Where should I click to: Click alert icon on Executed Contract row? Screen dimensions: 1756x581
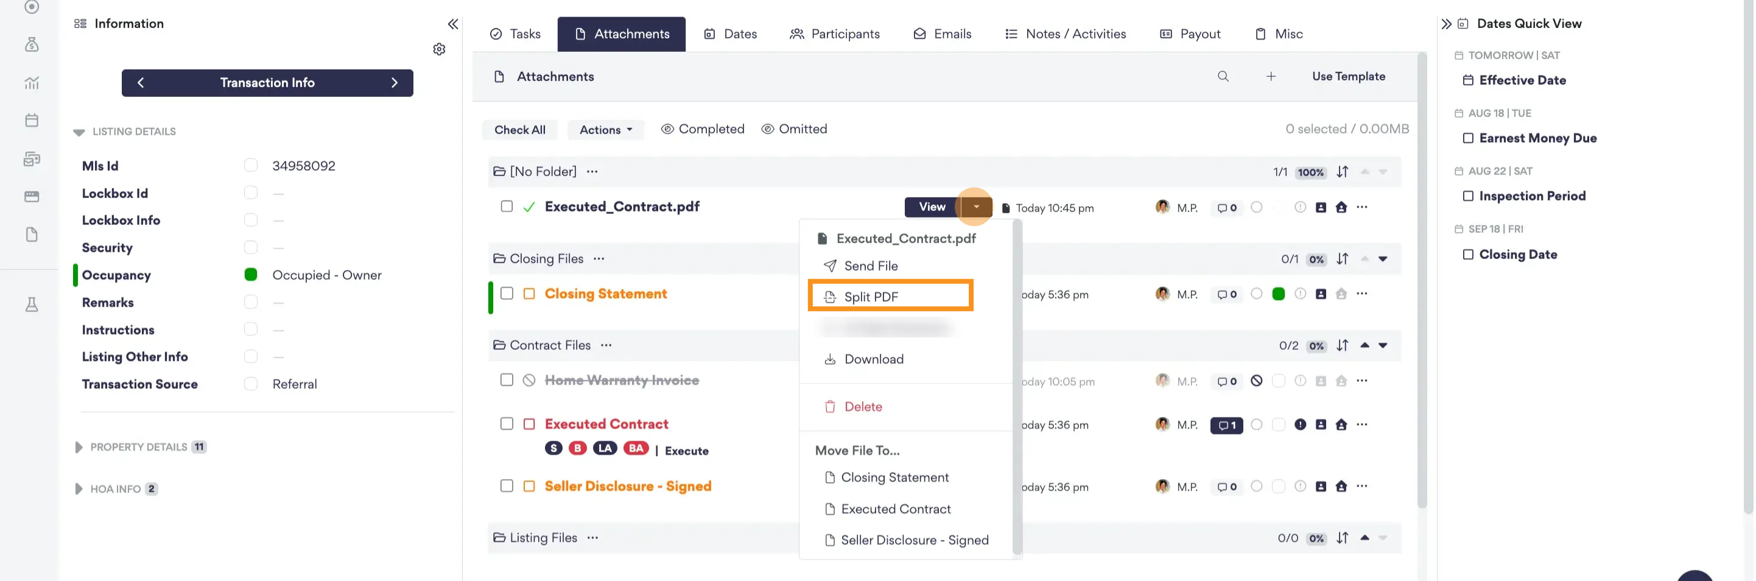pos(1300,425)
